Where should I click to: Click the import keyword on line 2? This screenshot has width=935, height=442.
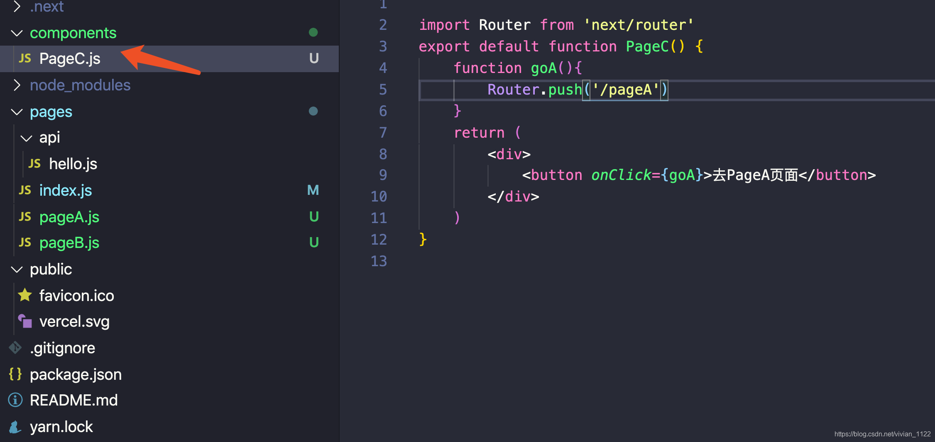tap(444, 25)
